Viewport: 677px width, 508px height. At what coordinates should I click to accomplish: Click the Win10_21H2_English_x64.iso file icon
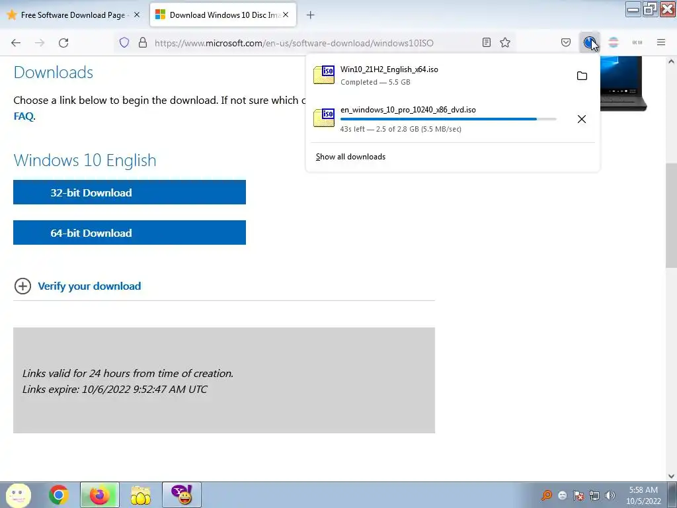pos(324,75)
